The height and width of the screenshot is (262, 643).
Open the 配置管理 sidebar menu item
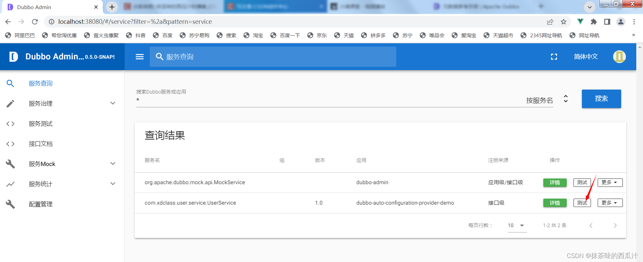62,204
